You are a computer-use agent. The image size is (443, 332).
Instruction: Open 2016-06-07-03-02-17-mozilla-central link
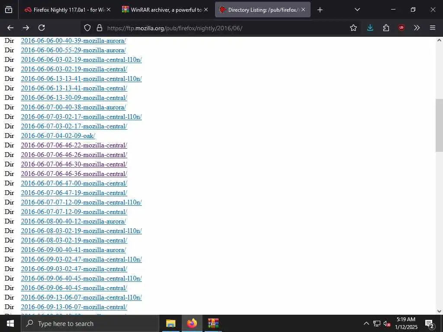74,126
